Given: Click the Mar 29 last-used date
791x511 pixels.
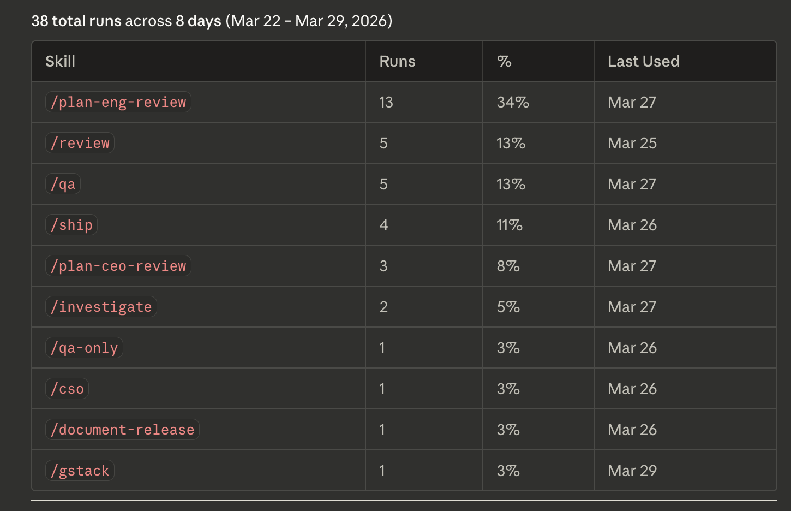Looking at the screenshot, I should [632, 471].
